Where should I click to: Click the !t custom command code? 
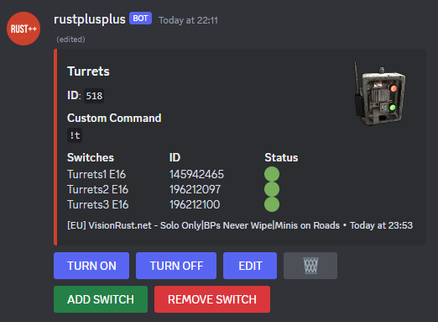75,135
